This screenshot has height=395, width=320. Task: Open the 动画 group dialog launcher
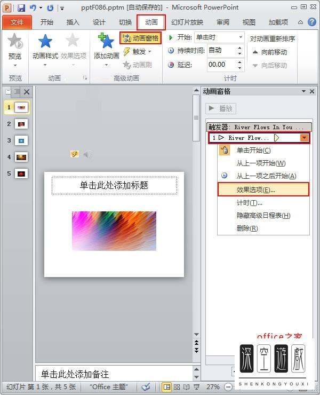click(x=85, y=78)
